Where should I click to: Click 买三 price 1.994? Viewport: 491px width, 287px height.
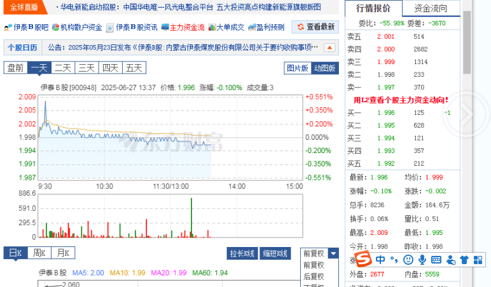point(386,138)
